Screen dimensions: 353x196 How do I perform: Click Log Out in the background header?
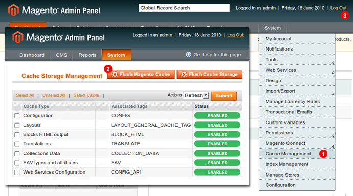[x=338, y=8]
